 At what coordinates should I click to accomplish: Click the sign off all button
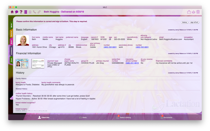194,22
